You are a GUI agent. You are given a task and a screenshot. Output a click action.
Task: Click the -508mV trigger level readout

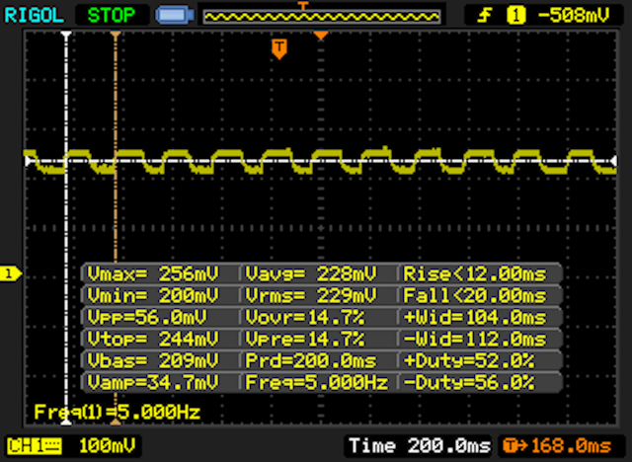(574, 16)
